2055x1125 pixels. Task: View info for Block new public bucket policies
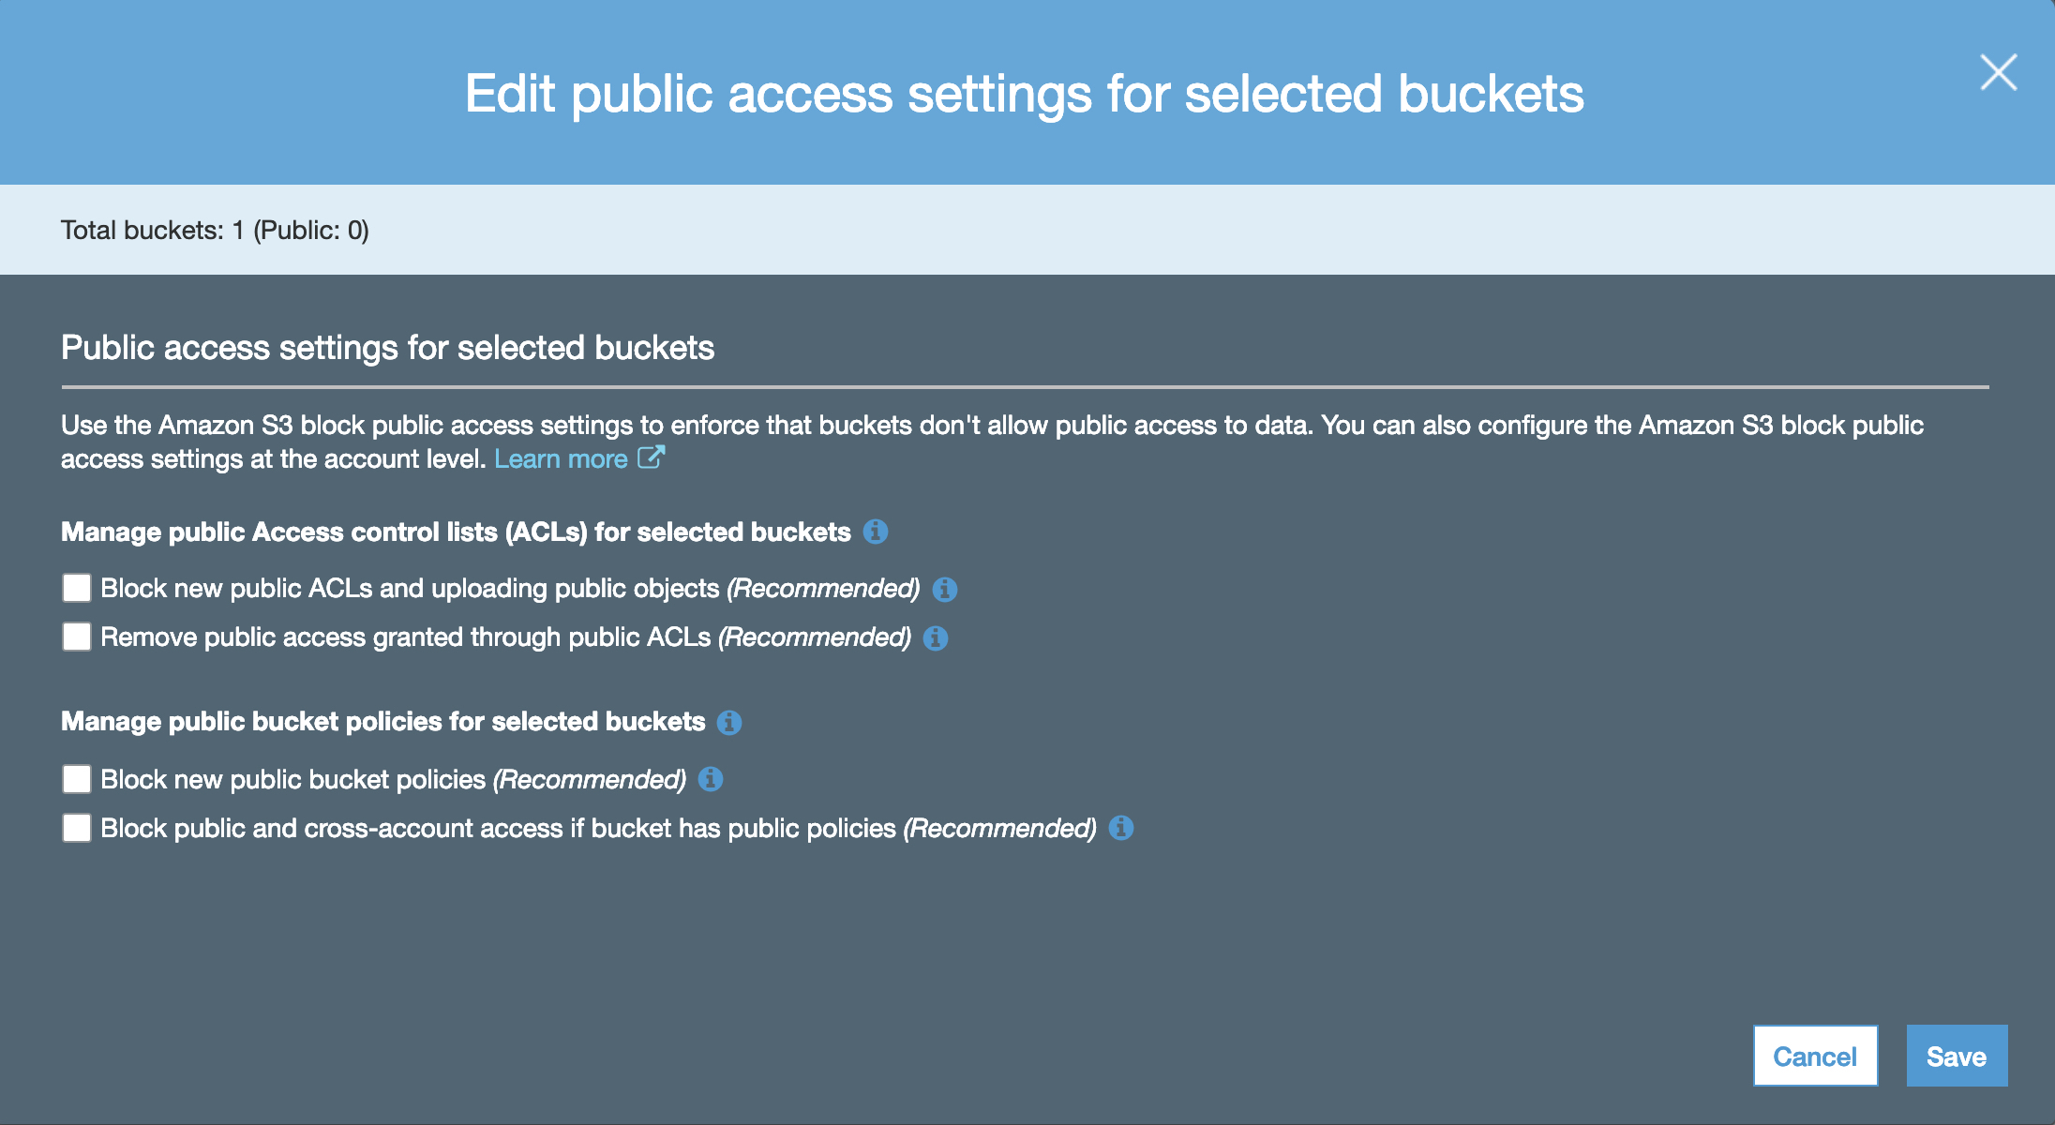coord(711,779)
